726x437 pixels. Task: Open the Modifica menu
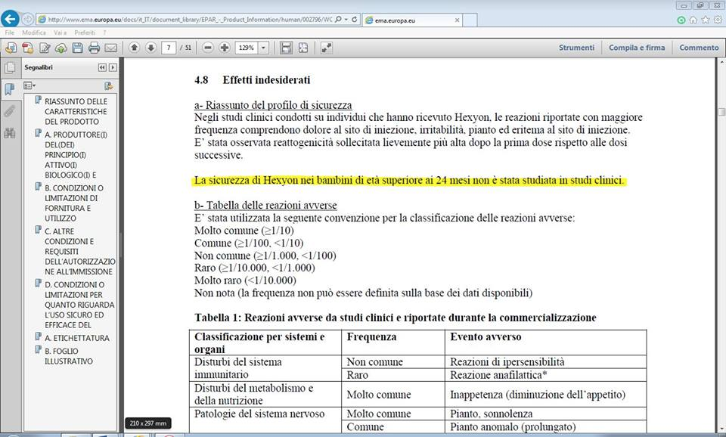coord(34,33)
